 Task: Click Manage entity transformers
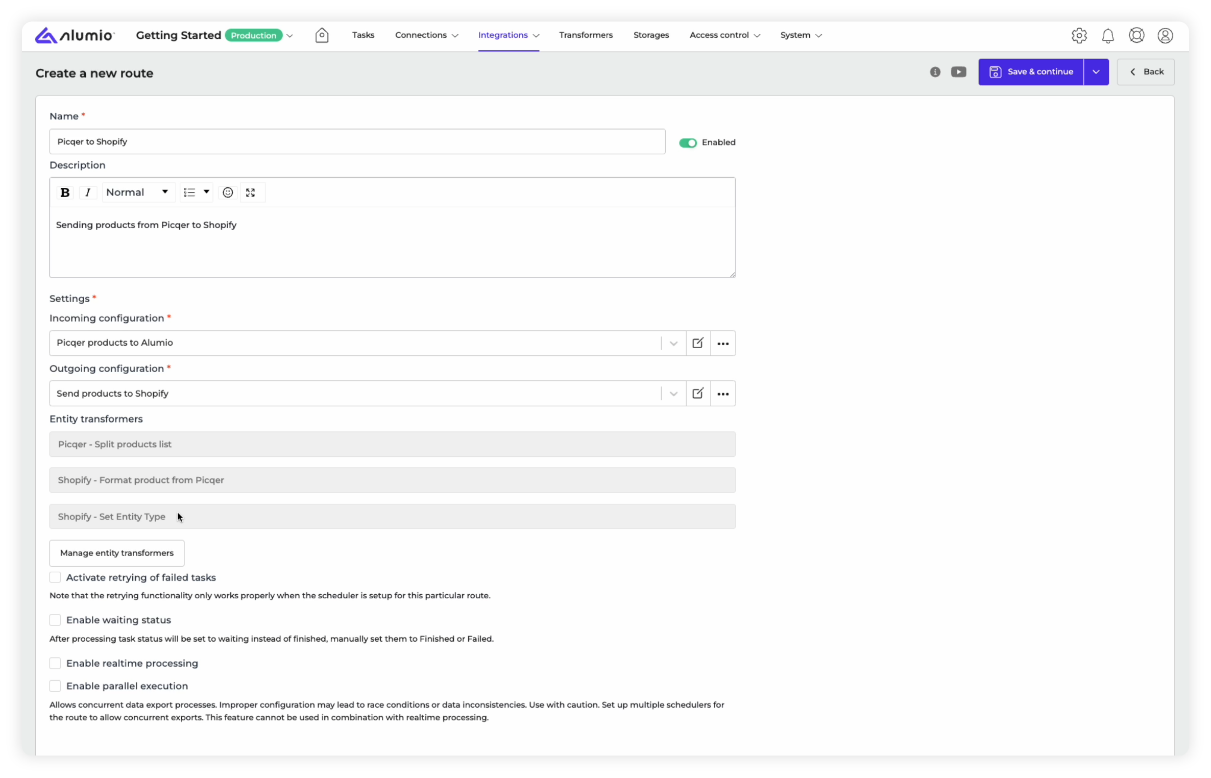click(117, 553)
